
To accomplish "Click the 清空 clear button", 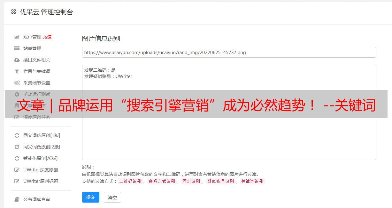I will 112,197.
